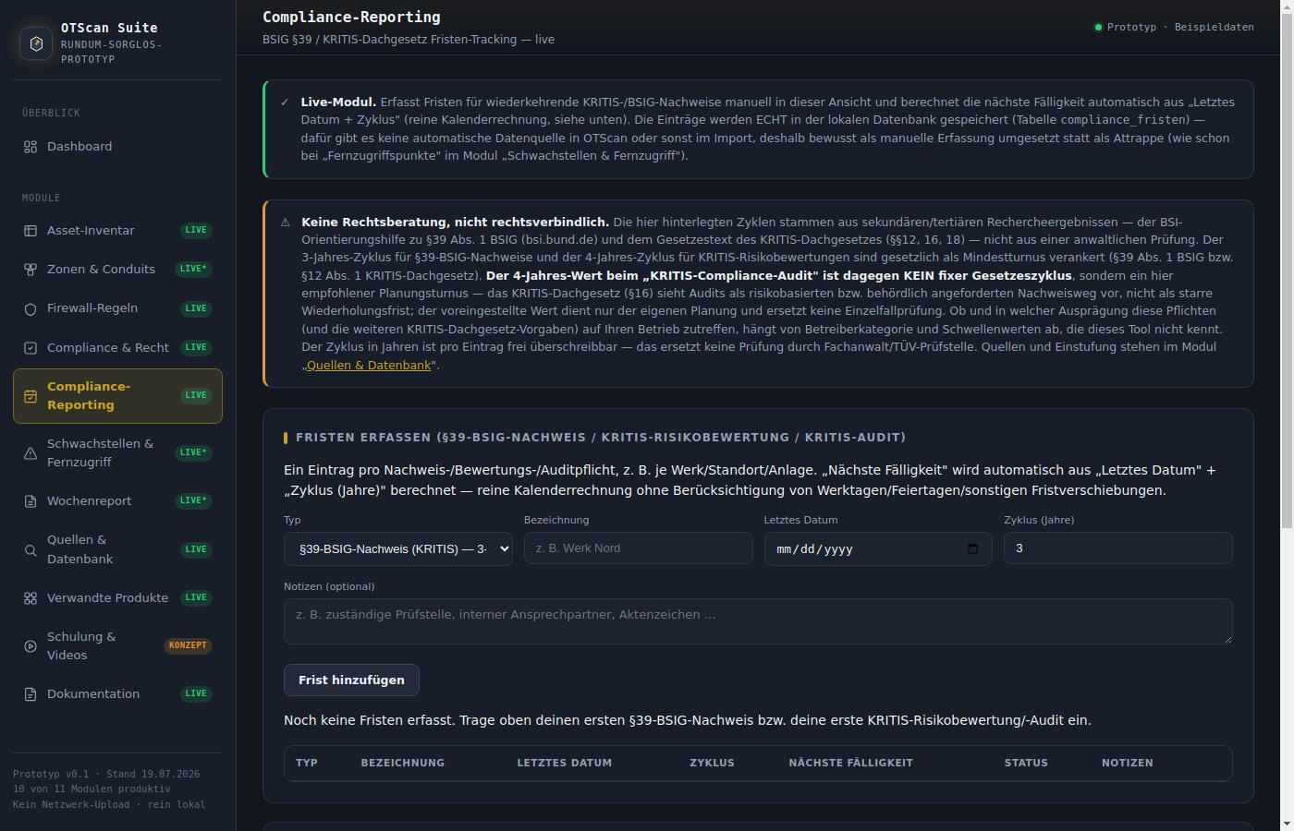Click 'Prototyp · Beispieldaten' status text

pyautogui.click(x=1180, y=28)
